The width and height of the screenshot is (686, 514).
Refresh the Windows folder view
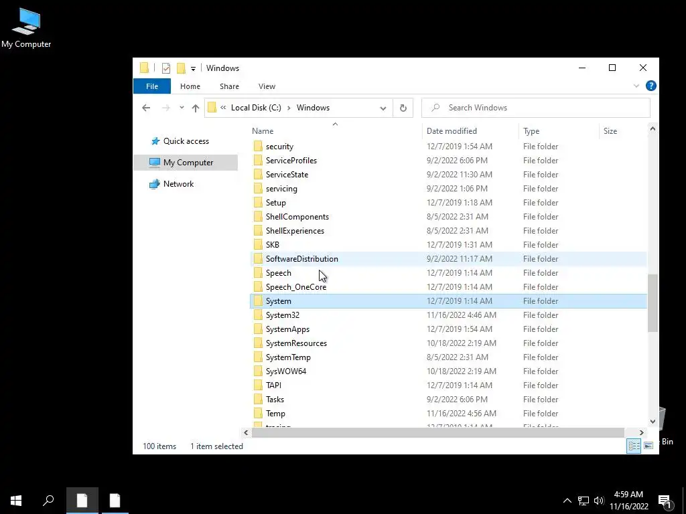pos(403,108)
